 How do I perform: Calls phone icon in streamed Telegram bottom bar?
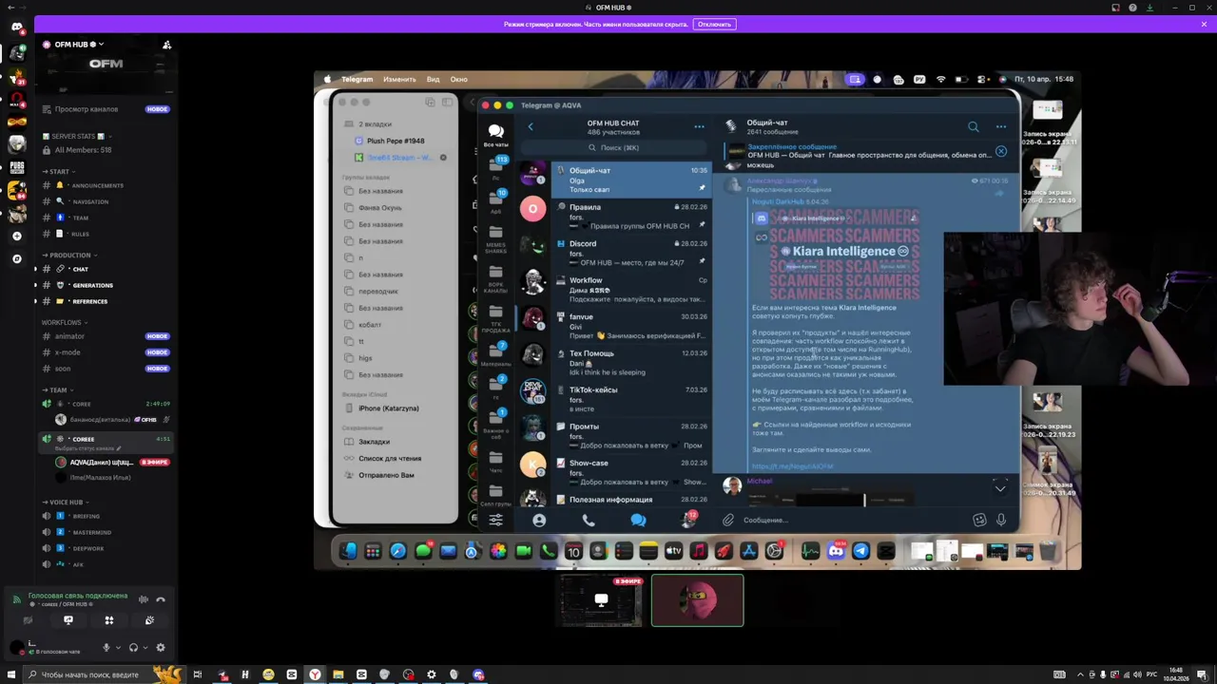pyautogui.click(x=589, y=520)
